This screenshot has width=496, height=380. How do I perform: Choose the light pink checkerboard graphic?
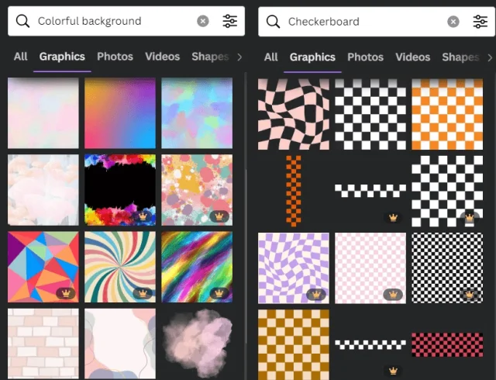click(x=370, y=268)
